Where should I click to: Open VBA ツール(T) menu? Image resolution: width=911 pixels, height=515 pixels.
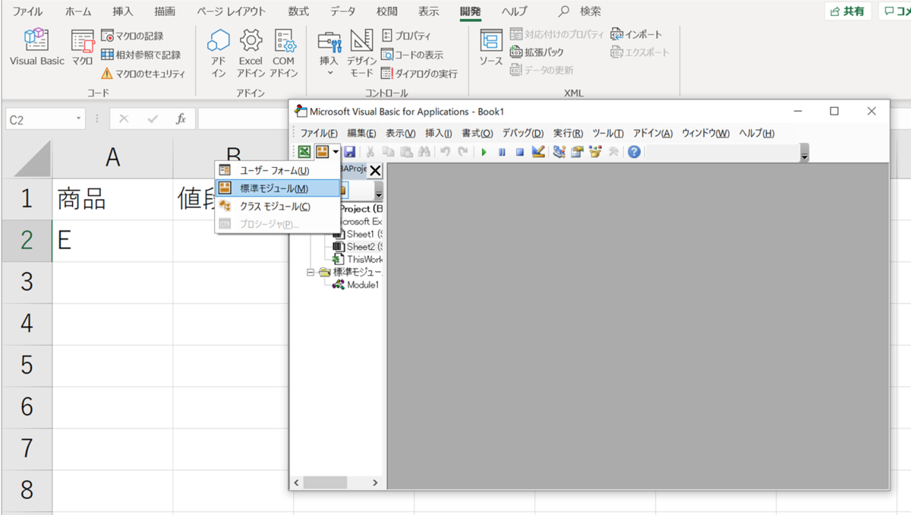pyautogui.click(x=607, y=133)
